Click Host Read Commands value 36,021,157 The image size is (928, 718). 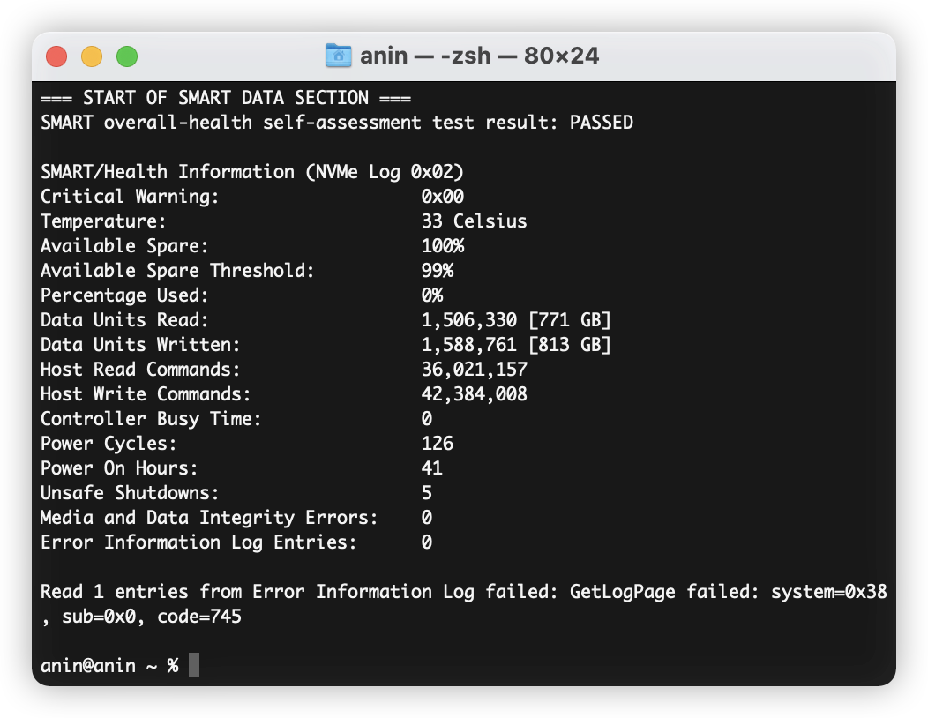(x=474, y=370)
